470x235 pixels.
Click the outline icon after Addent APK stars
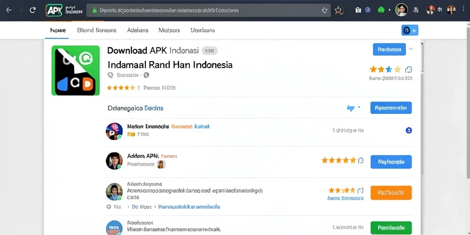(x=361, y=160)
